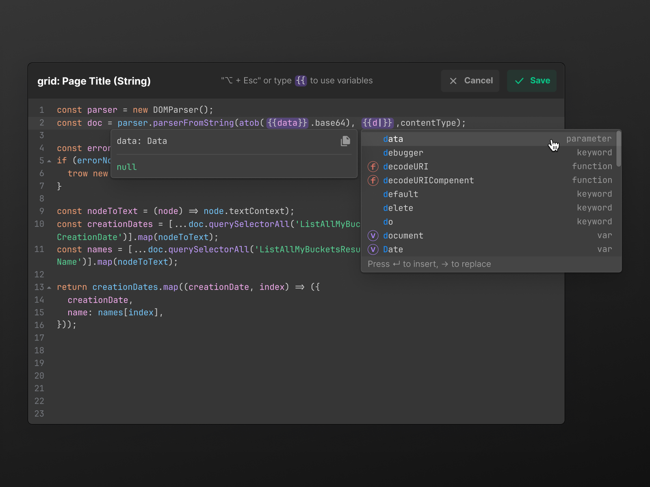Image resolution: width=650 pixels, height=487 pixels.
Task: Click 'DOMParser()' on line 1
Action: point(181,110)
